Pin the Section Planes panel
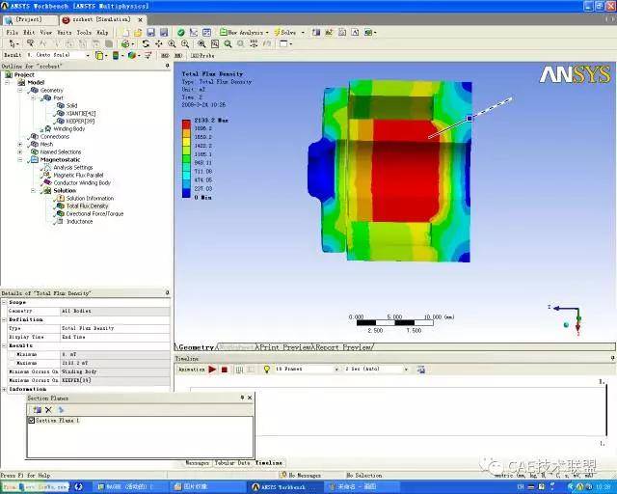Screen dimensions: 617x494 [x=242, y=398]
